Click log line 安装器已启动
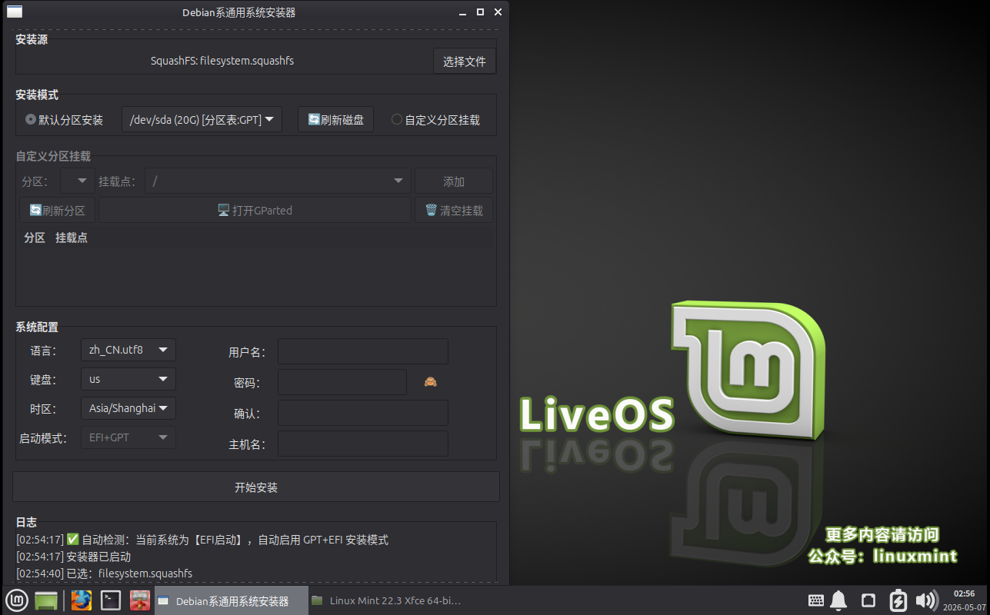990x615 pixels. click(x=74, y=557)
